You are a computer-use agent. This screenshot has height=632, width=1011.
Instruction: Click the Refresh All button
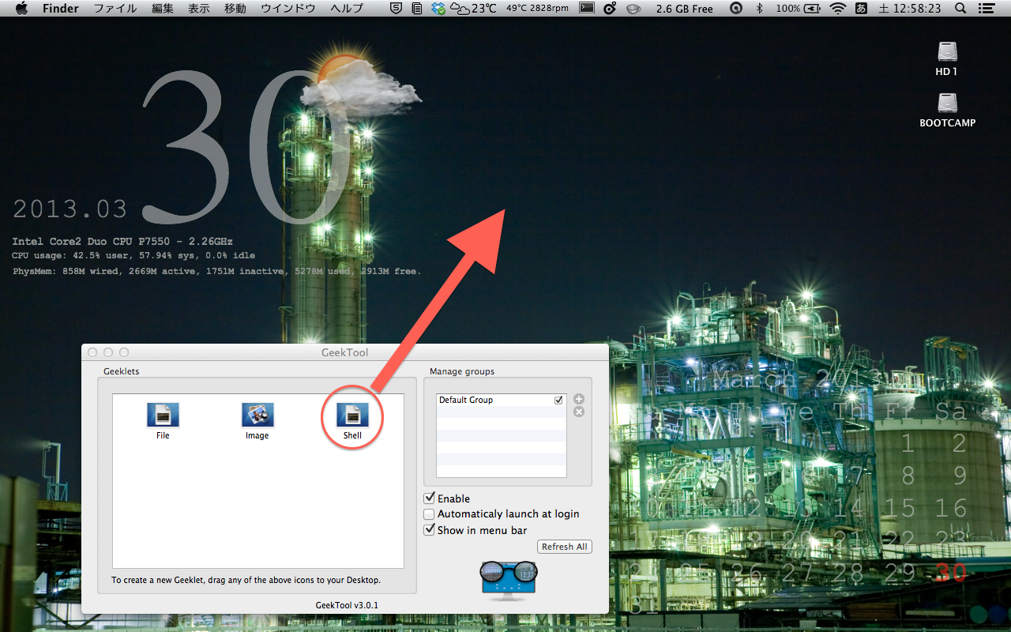564,547
